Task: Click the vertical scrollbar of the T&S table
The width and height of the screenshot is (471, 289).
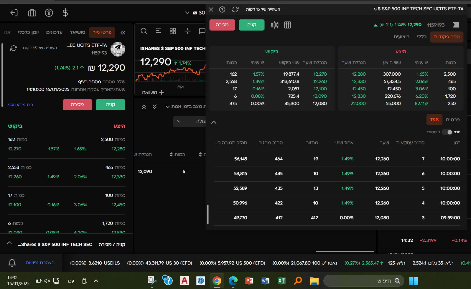Action: click(208, 215)
